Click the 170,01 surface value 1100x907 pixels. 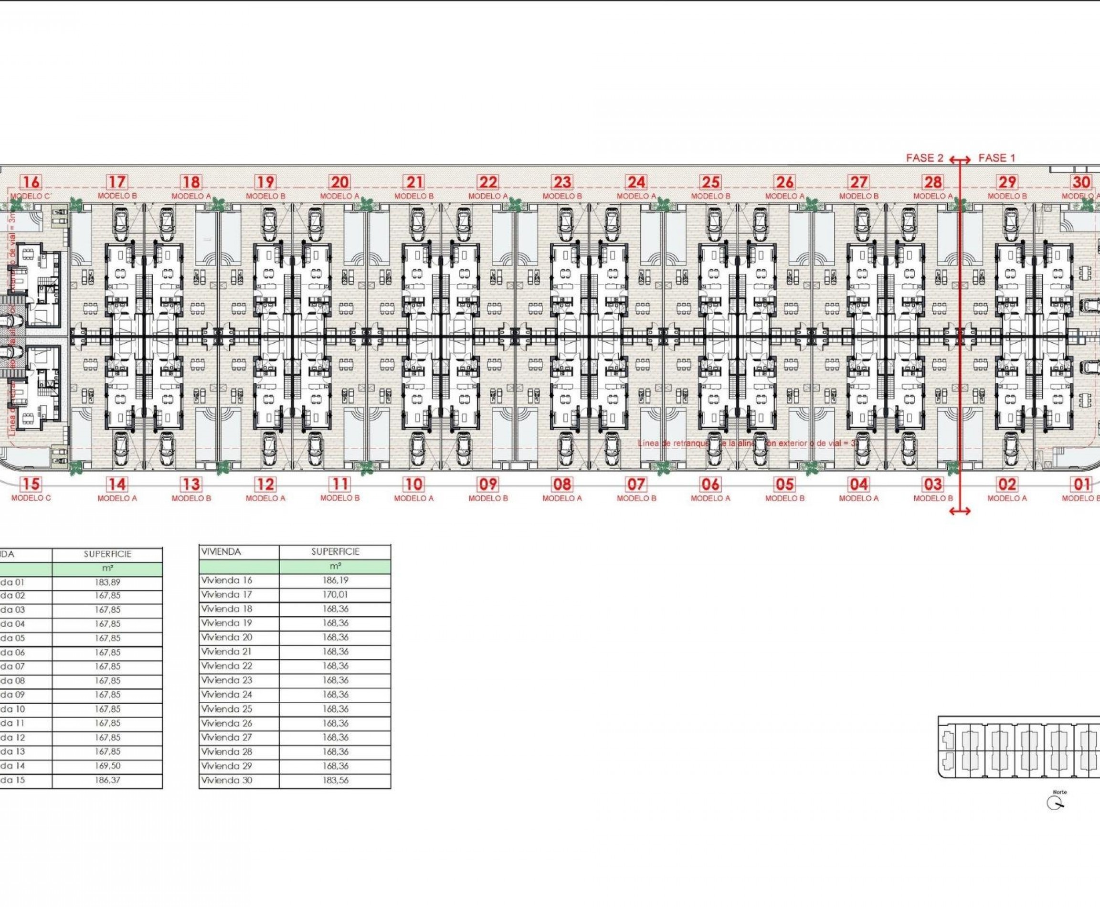click(335, 594)
